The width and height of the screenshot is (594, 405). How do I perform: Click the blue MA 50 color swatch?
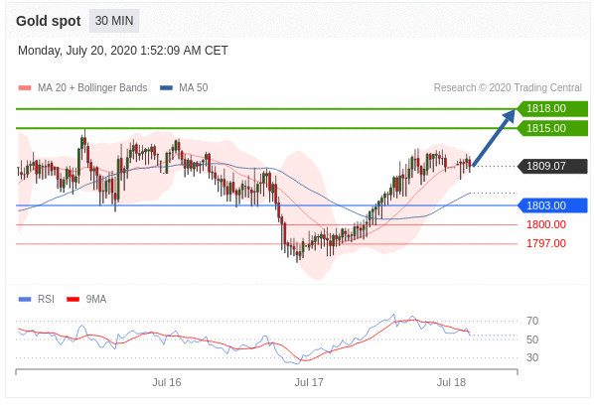[166, 87]
